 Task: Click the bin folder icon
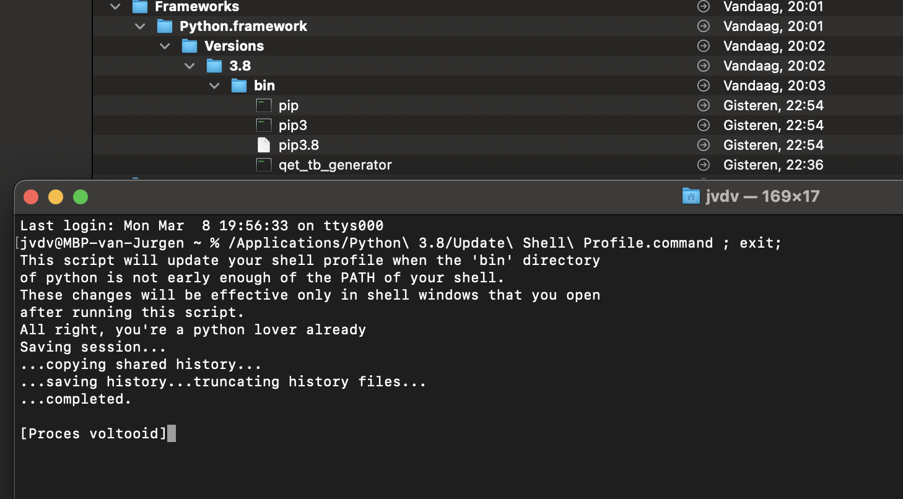pos(238,86)
